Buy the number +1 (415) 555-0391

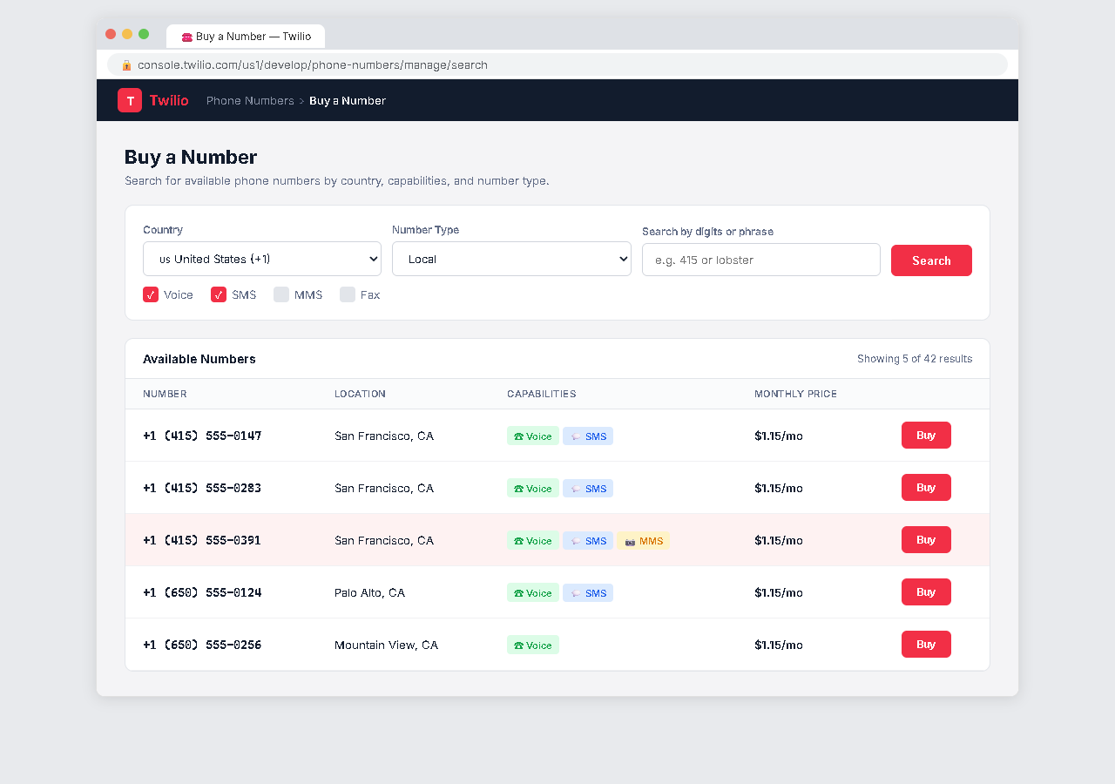926,540
